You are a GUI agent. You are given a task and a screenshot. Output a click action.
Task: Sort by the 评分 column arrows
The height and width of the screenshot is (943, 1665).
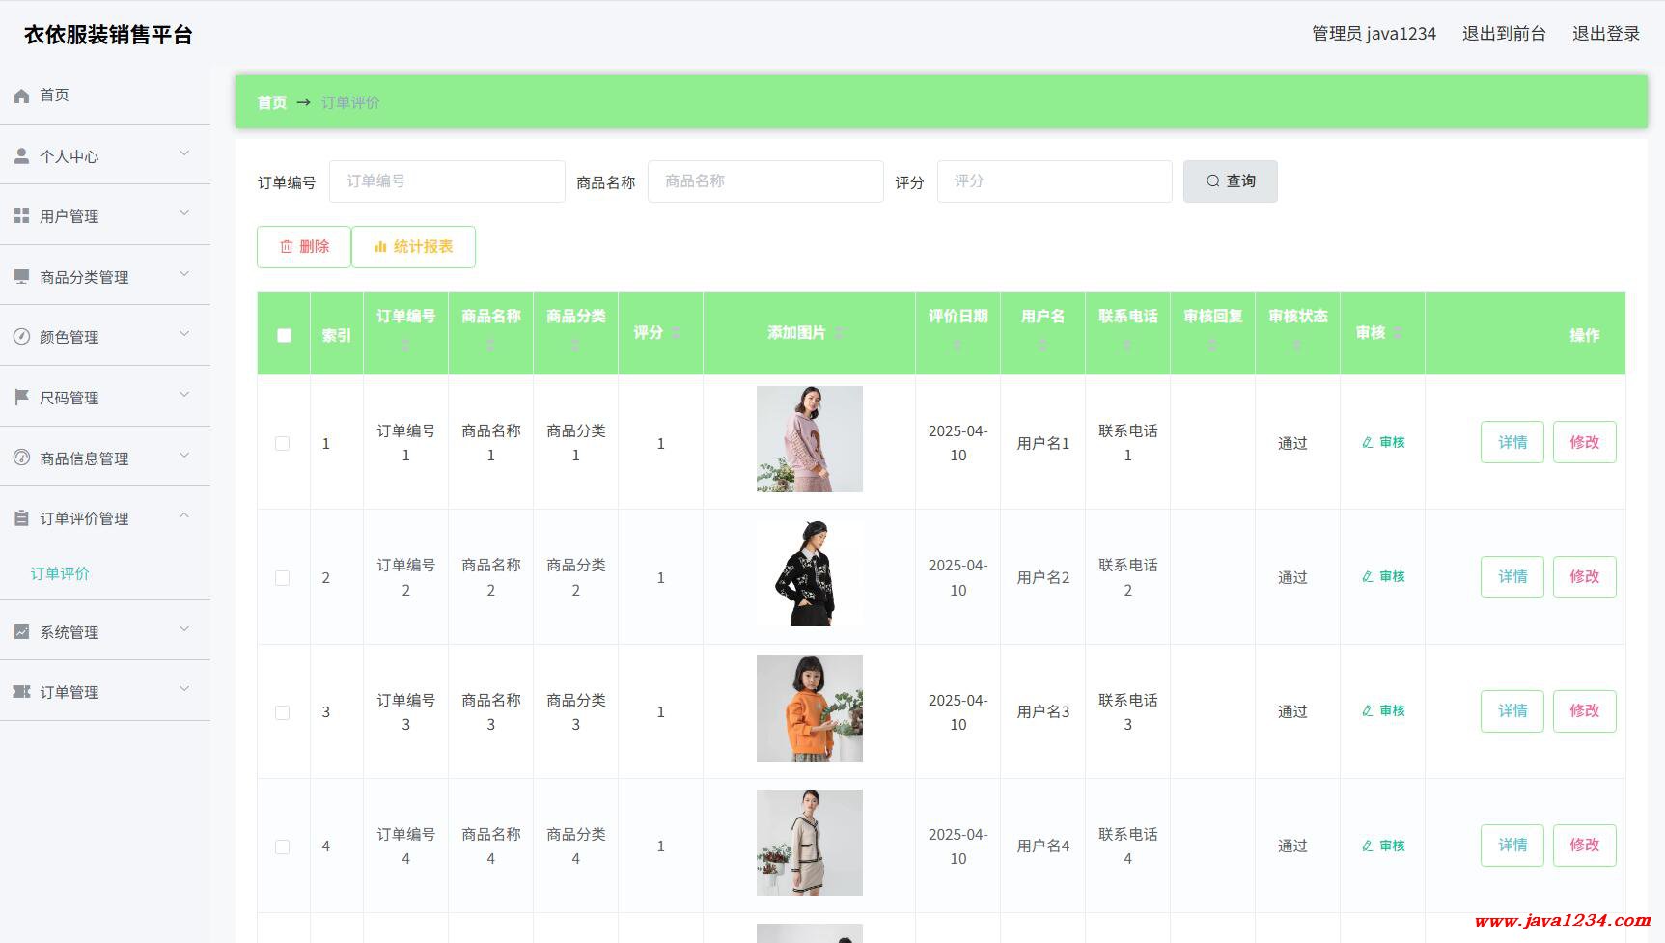click(x=676, y=333)
